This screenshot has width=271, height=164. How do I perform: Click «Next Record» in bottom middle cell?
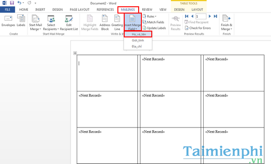[x=153, y=132]
